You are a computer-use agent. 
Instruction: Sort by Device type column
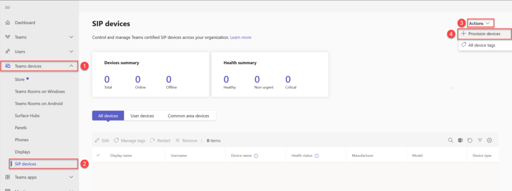[x=482, y=155]
